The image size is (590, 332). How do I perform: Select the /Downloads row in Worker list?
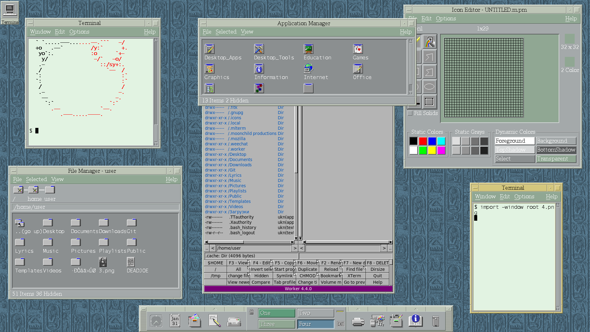[x=249, y=165]
